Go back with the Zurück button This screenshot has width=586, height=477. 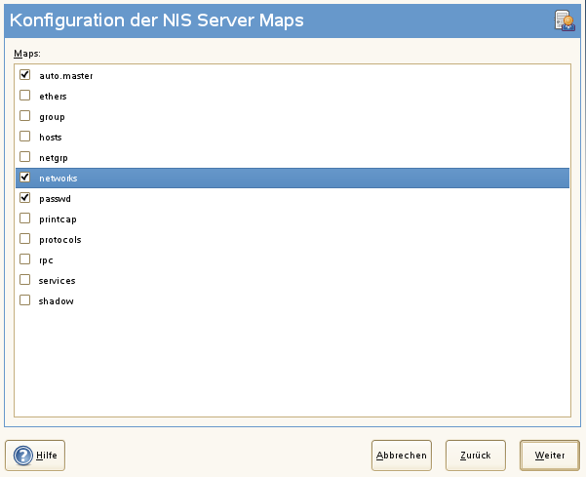point(475,455)
